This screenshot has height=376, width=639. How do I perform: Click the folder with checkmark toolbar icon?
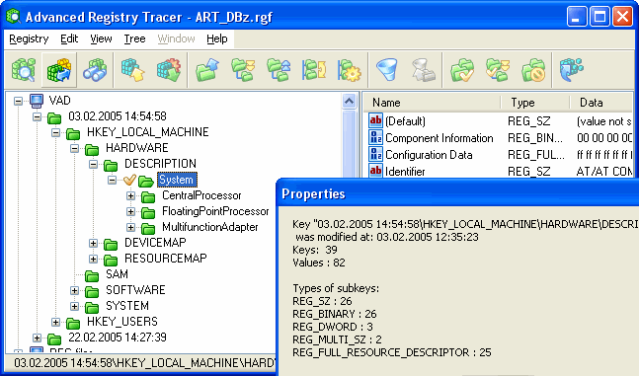click(462, 70)
